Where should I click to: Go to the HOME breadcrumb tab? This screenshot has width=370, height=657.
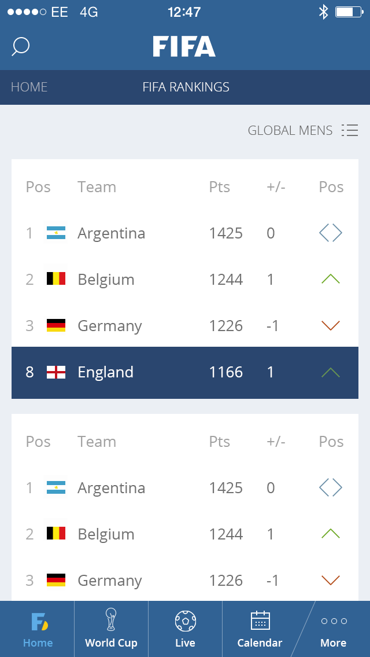coord(29,87)
